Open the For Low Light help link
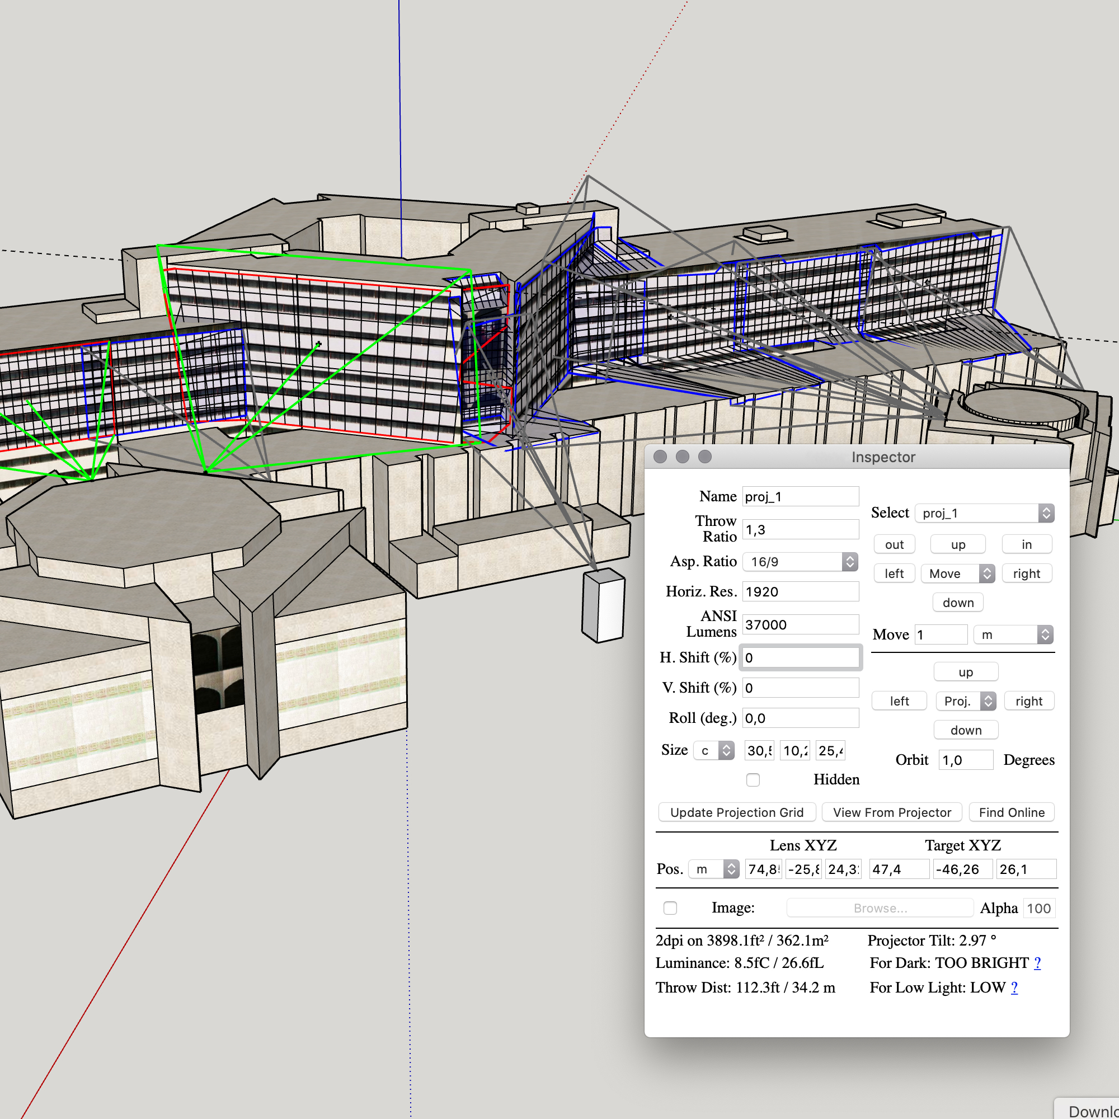The height and width of the screenshot is (1119, 1119). coord(1014,988)
